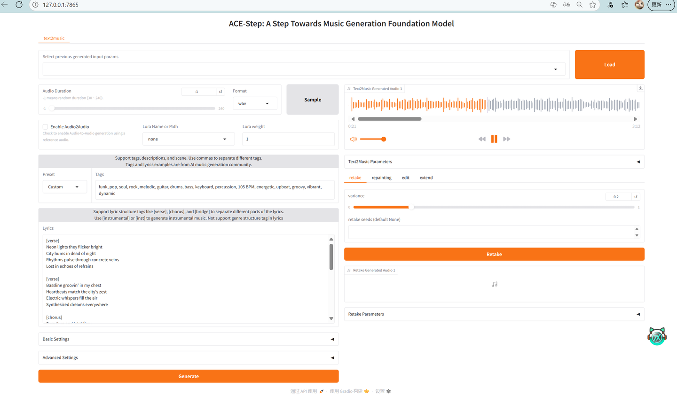Click the orange Retake button
This screenshot has height=396, width=677.
coord(494,254)
